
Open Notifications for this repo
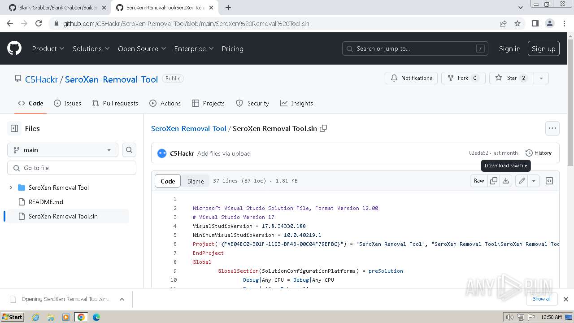pyautogui.click(x=411, y=78)
